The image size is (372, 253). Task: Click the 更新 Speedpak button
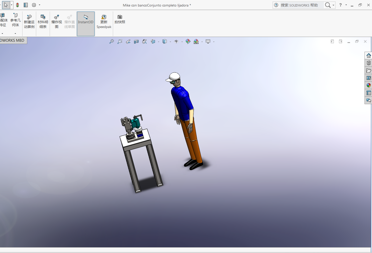pyautogui.click(x=104, y=22)
